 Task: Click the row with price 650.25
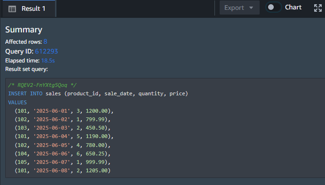[63, 154]
